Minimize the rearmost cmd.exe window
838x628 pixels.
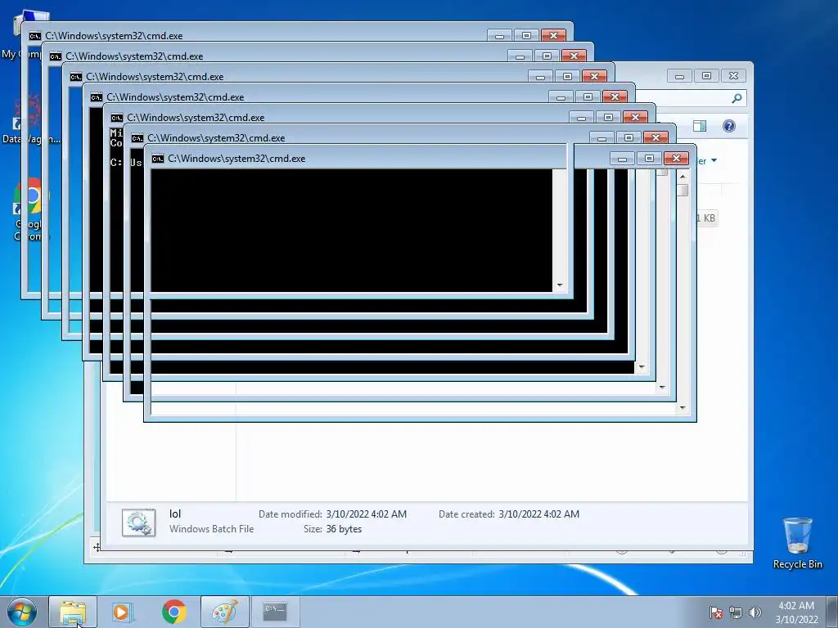coord(499,35)
